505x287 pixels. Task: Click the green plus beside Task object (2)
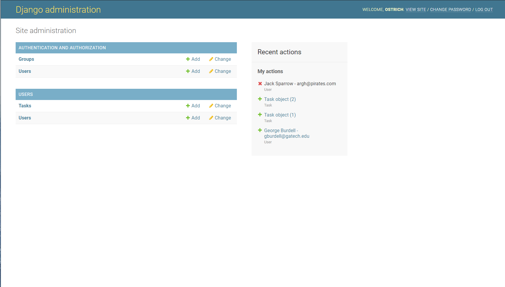260,99
